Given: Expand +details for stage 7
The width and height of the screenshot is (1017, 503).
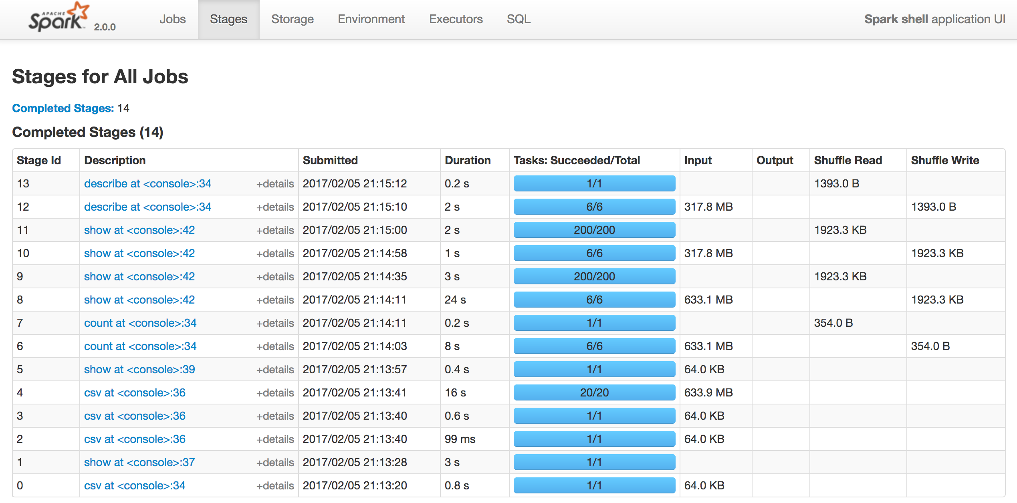Looking at the screenshot, I should (275, 323).
